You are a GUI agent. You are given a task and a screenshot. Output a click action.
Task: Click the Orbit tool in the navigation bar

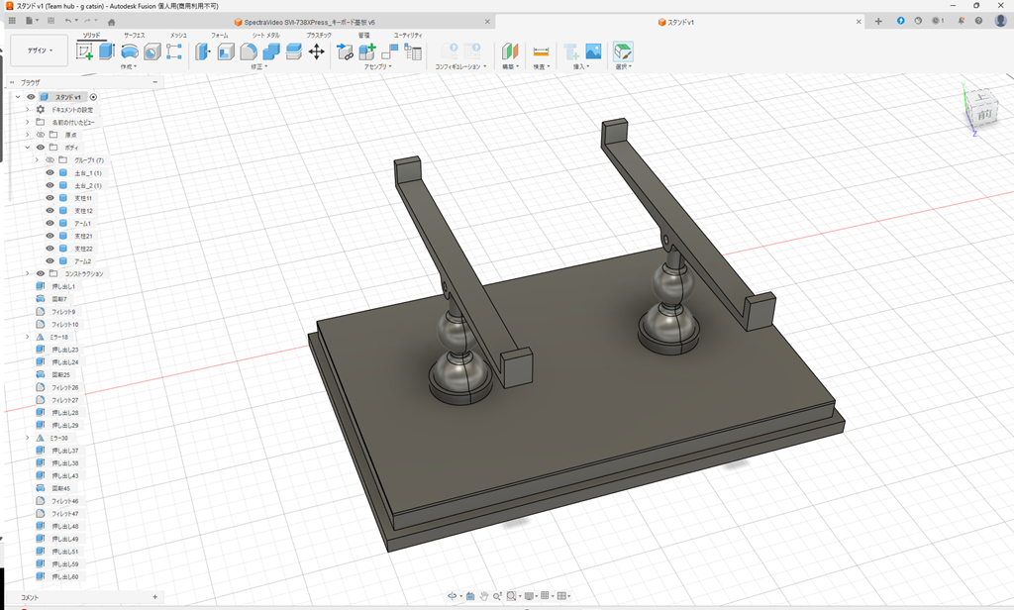coord(453,596)
